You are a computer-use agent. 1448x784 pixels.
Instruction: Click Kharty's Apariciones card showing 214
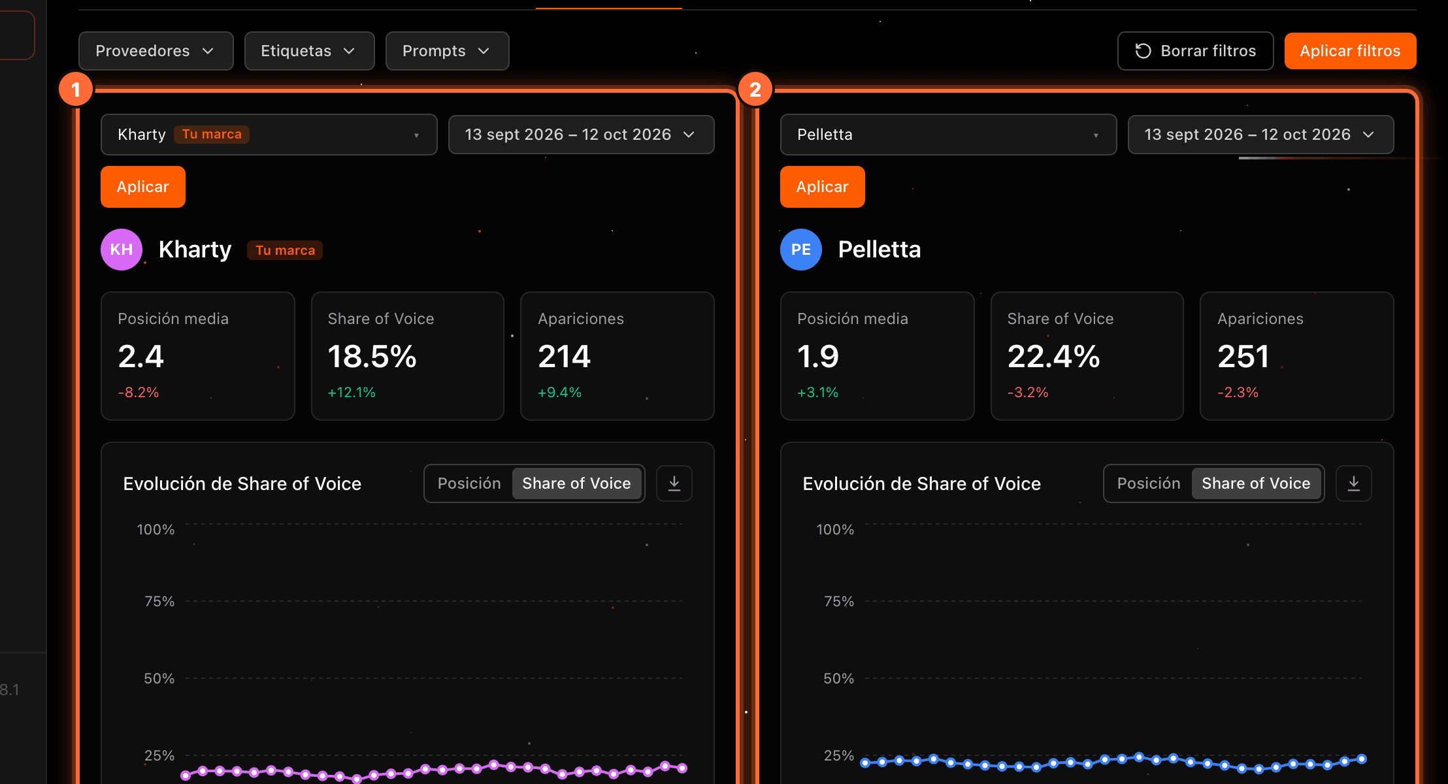(x=617, y=356)
